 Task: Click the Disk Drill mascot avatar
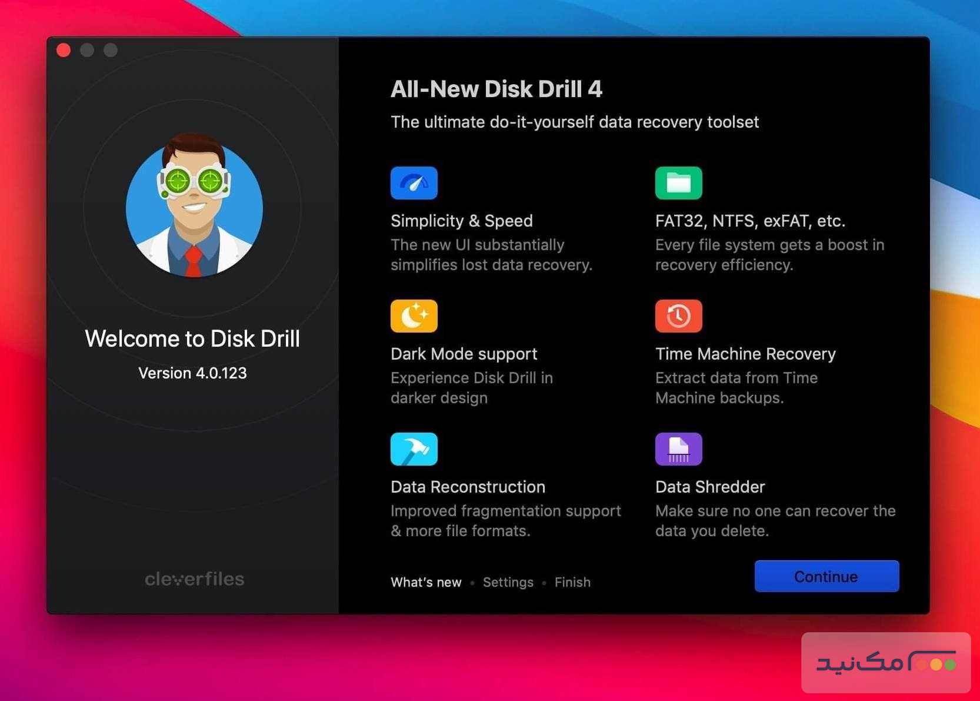click(194, 206)
